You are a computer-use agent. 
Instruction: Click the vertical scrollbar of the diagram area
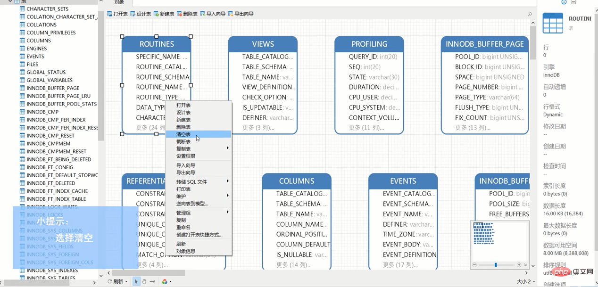(x=533, y=42)
